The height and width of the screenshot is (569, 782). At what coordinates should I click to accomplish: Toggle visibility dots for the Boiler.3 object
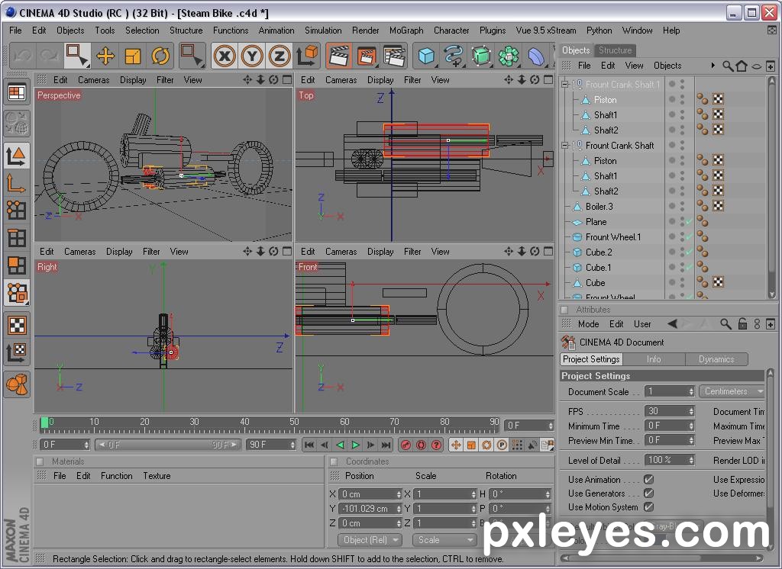point(682,206)
